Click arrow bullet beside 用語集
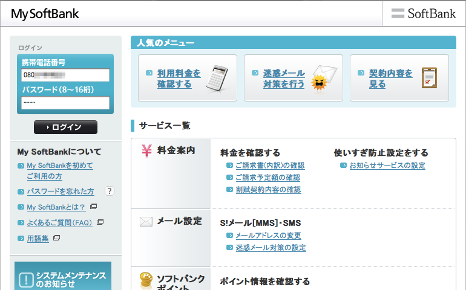Screen dimensions: 466x290 coord(21,239)
